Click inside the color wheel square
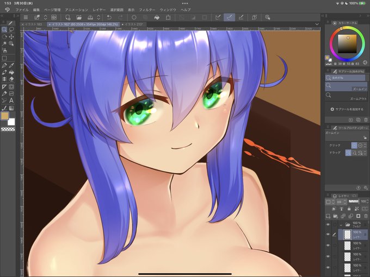 tap(347, 44)
